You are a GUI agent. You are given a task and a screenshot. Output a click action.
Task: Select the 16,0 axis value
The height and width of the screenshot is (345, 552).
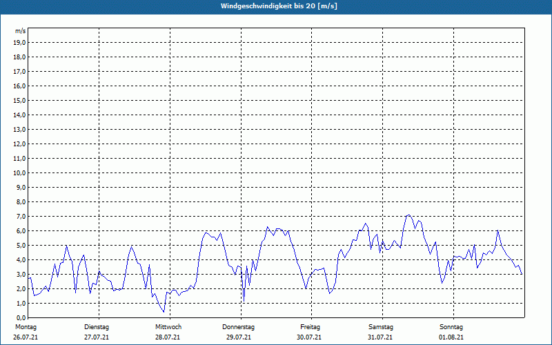coord(19,86)
